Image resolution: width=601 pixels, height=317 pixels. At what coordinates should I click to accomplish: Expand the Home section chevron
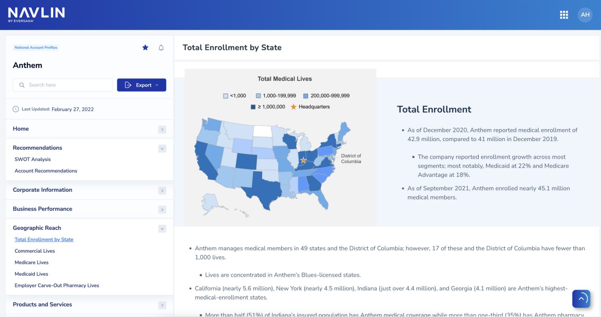162,130
